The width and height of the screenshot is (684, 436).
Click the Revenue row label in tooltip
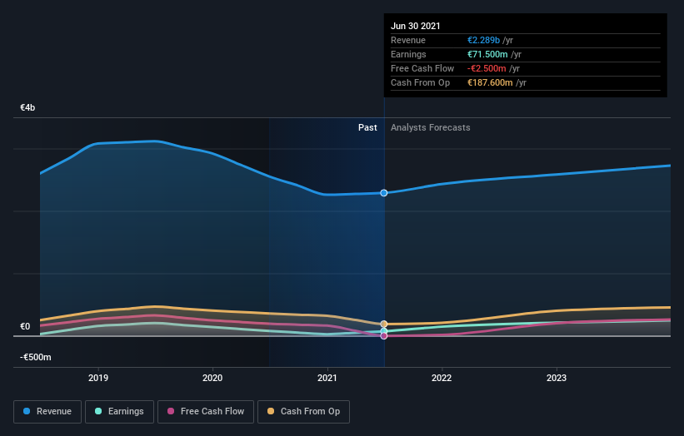[x=408, y=40]
